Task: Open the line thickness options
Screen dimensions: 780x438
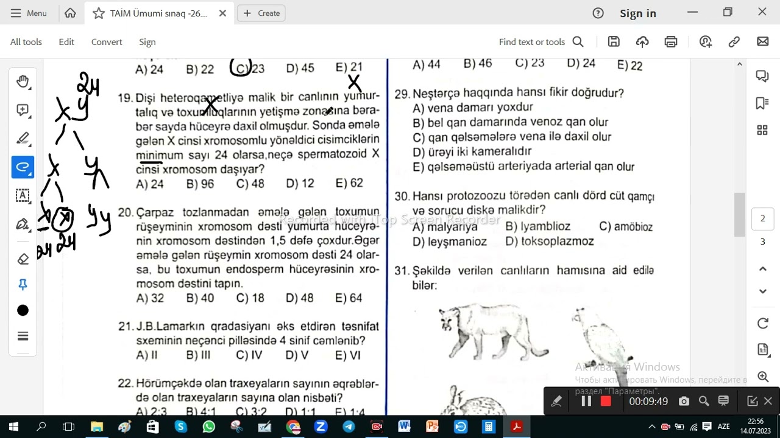Action: (x=23, y=336)
